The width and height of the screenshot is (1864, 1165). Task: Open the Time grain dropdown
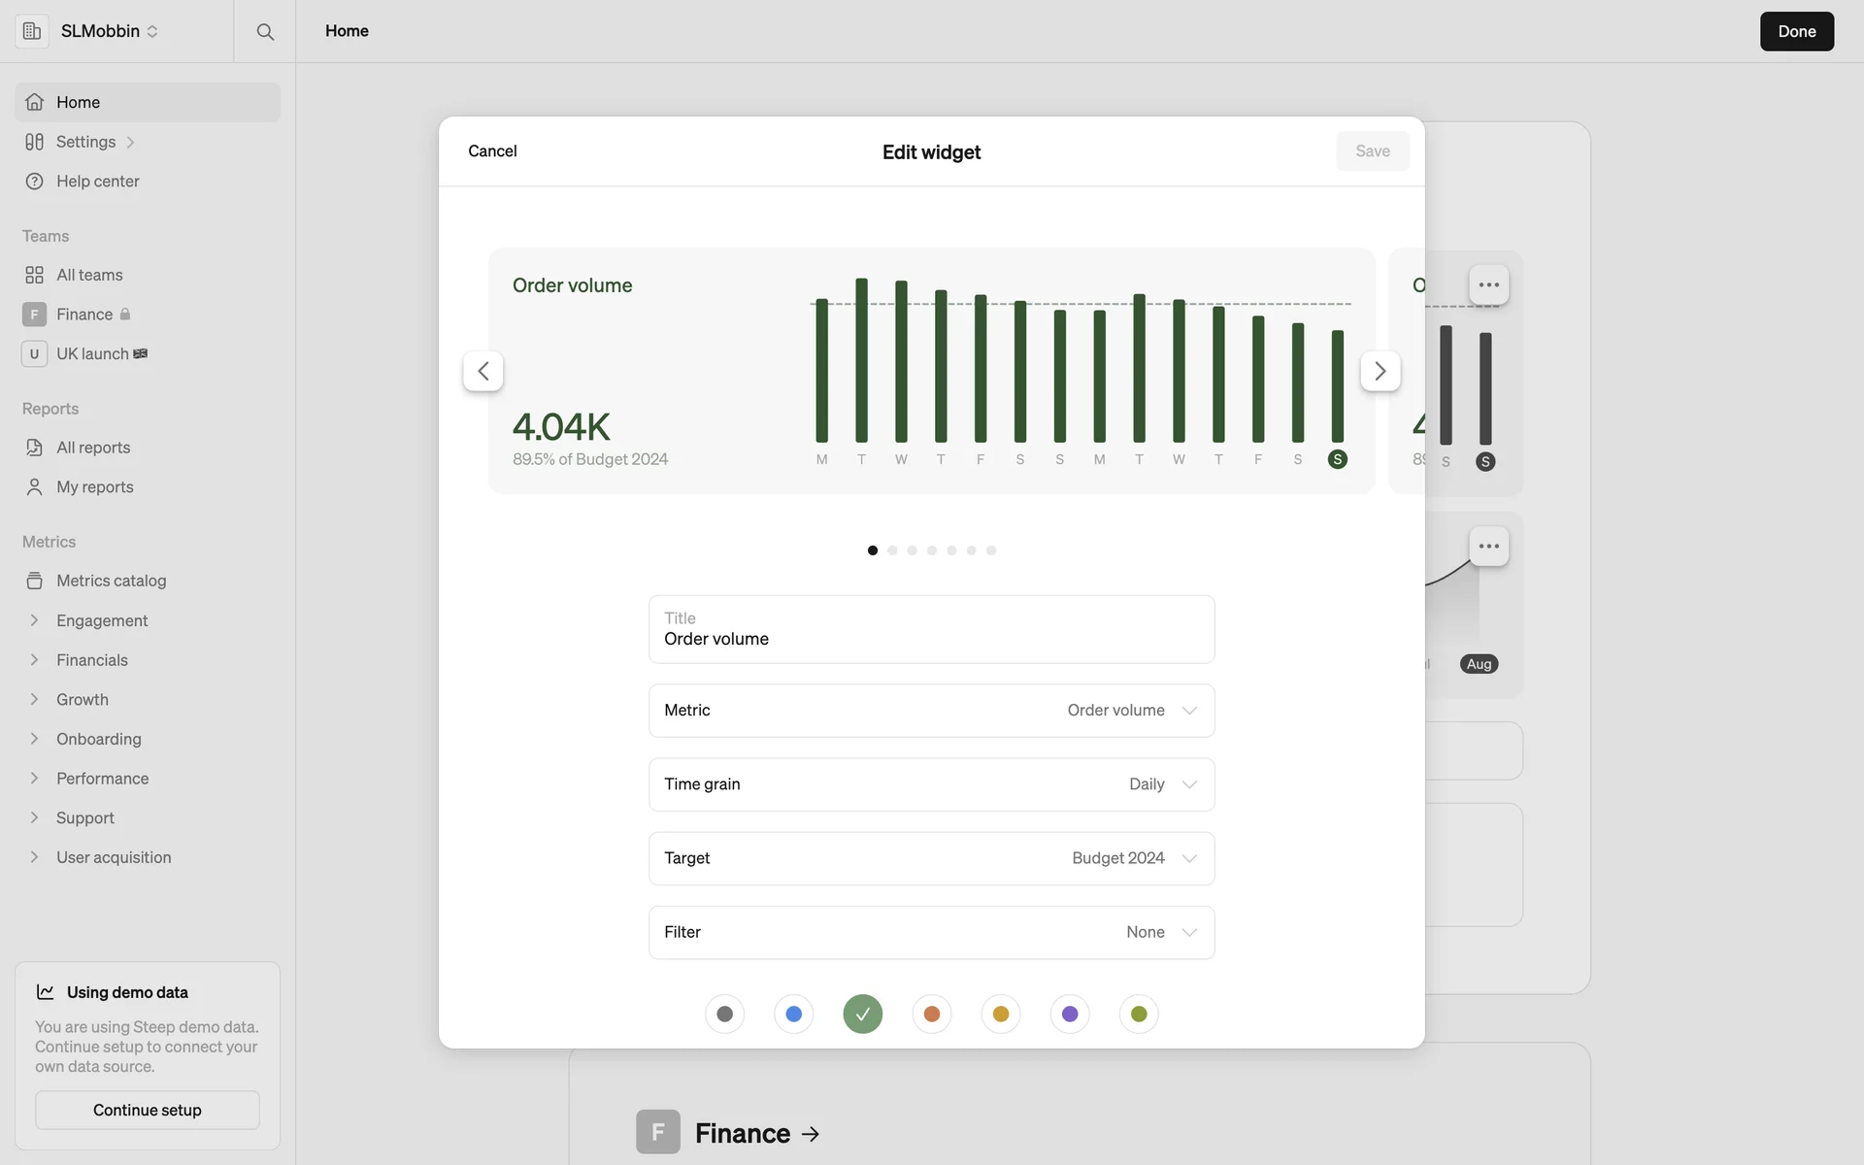click(931, 784)
